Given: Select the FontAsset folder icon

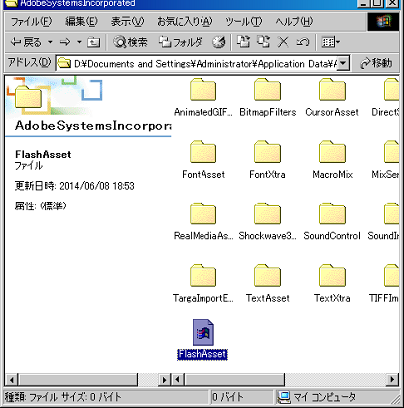Looking at the screenshot, I should (202, 152).
